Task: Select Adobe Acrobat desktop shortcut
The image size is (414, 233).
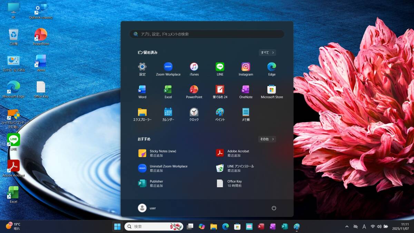Action: 13,168
